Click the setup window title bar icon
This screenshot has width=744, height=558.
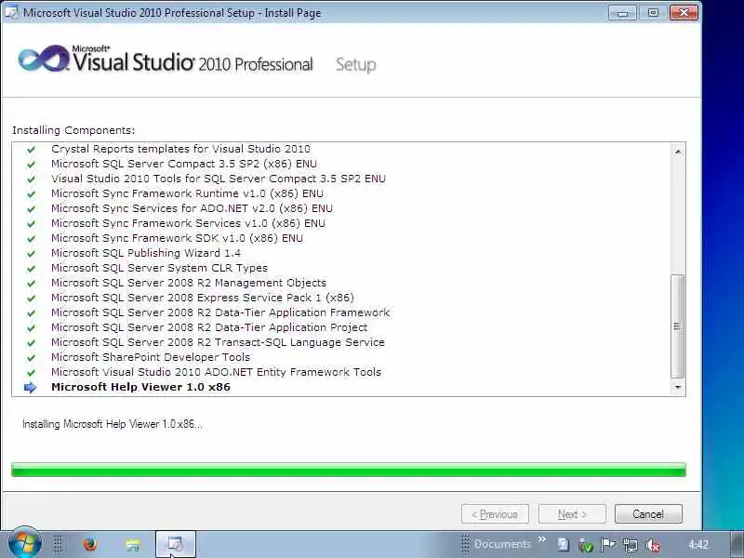pos(11,12)
